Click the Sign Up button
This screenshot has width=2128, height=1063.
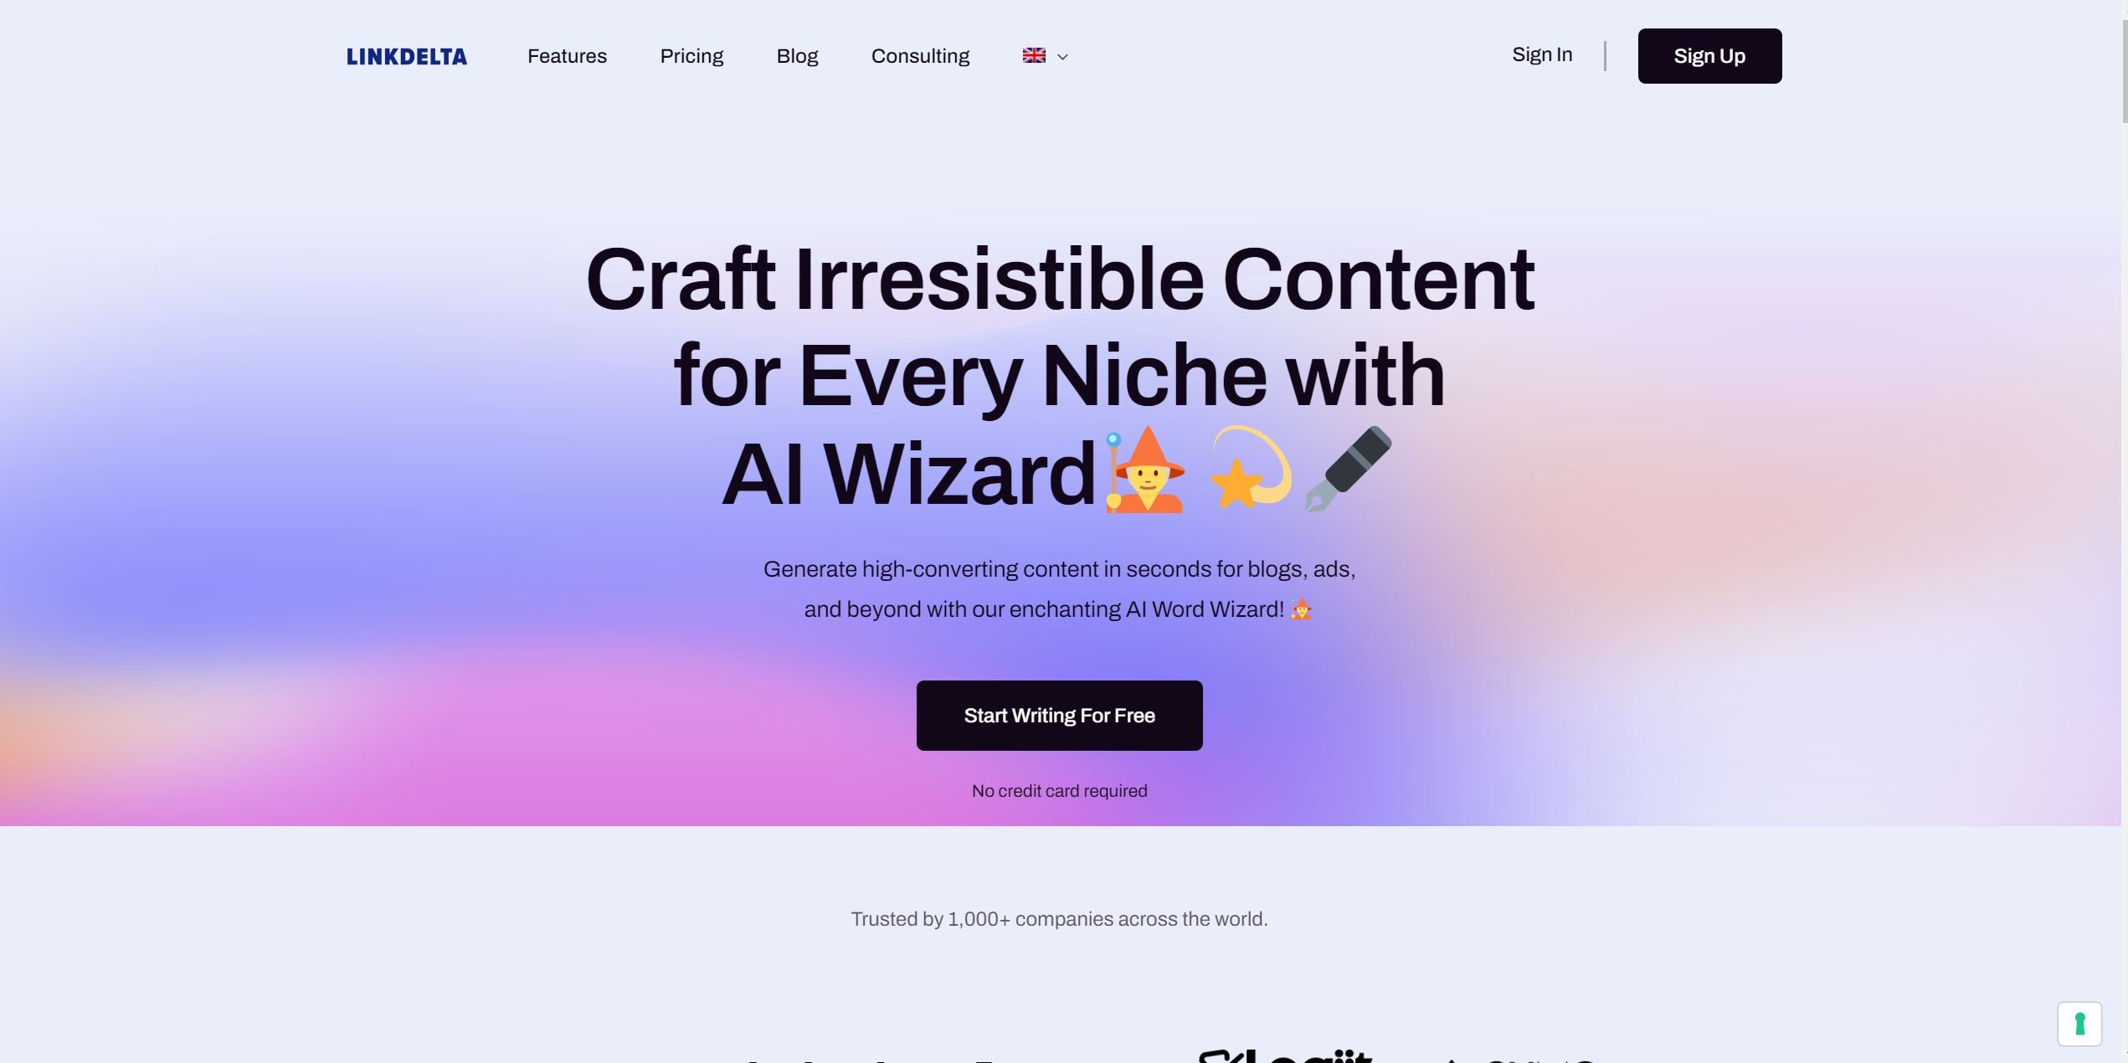point(1710,56)
